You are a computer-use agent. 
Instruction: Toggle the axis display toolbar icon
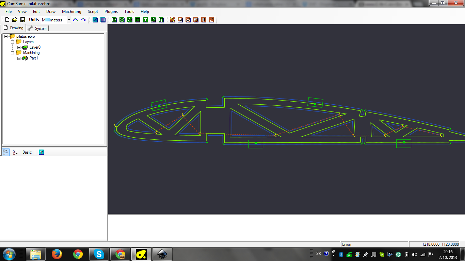(x=95, y=20)
